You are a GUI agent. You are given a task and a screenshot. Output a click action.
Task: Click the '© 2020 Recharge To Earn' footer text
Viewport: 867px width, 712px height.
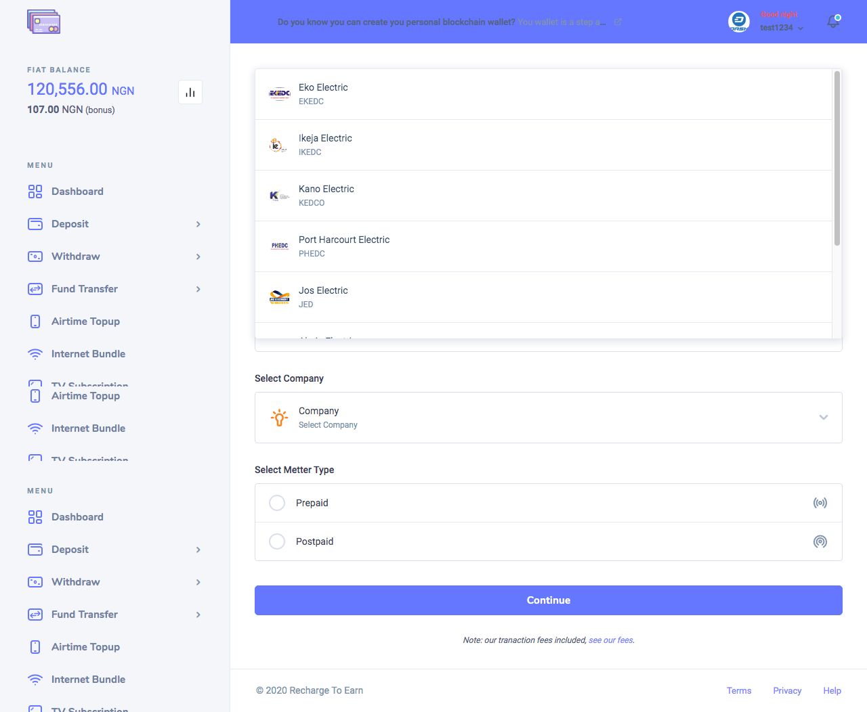click(310, 690)
